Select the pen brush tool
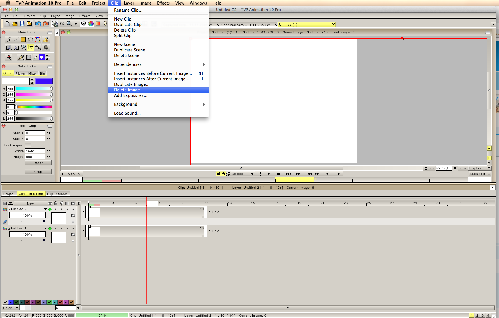This screenshot has height=318, width=499. point(21,58)
